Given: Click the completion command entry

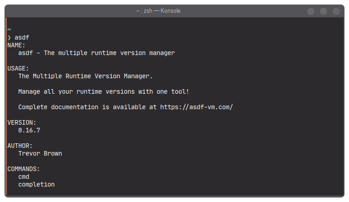Looking at the screenshot, I should [x=36, y=184].
